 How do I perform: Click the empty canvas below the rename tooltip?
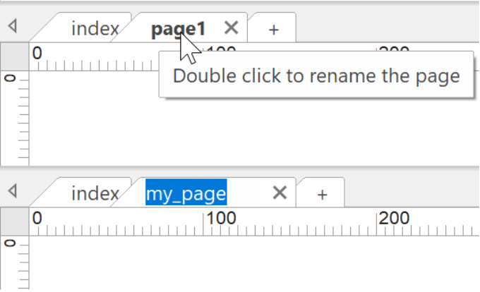pyautogui.click(x=254, y=131)
